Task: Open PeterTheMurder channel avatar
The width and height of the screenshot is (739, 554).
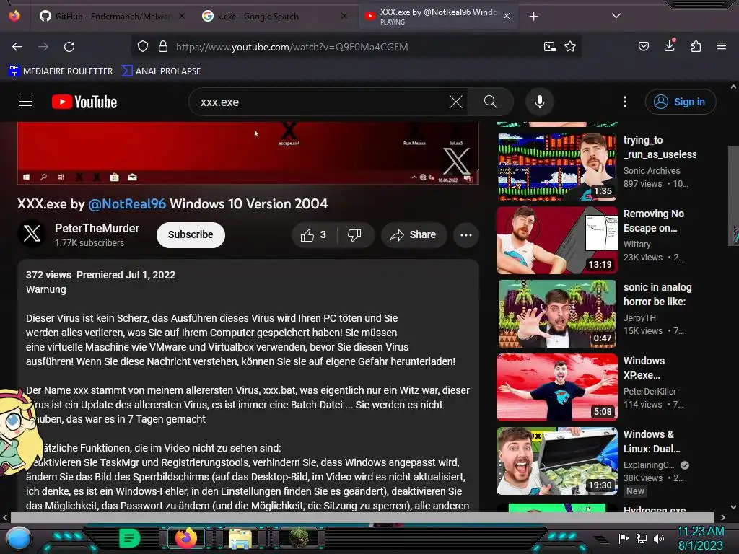Action: (x=32, y=234)
